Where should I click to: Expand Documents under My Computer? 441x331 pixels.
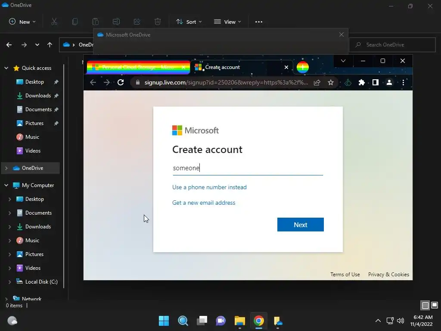coord(10,213)
